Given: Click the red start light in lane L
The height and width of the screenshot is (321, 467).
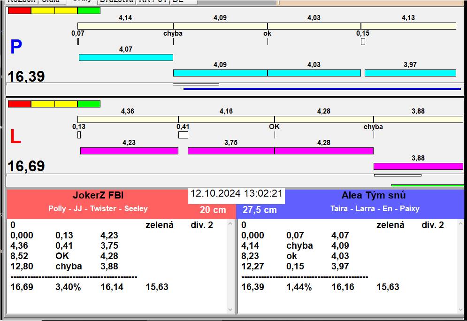Looking at the screenshot, I should [19, 104].
